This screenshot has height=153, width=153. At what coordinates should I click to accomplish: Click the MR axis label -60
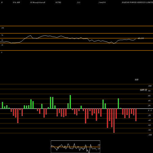point(149,125)
